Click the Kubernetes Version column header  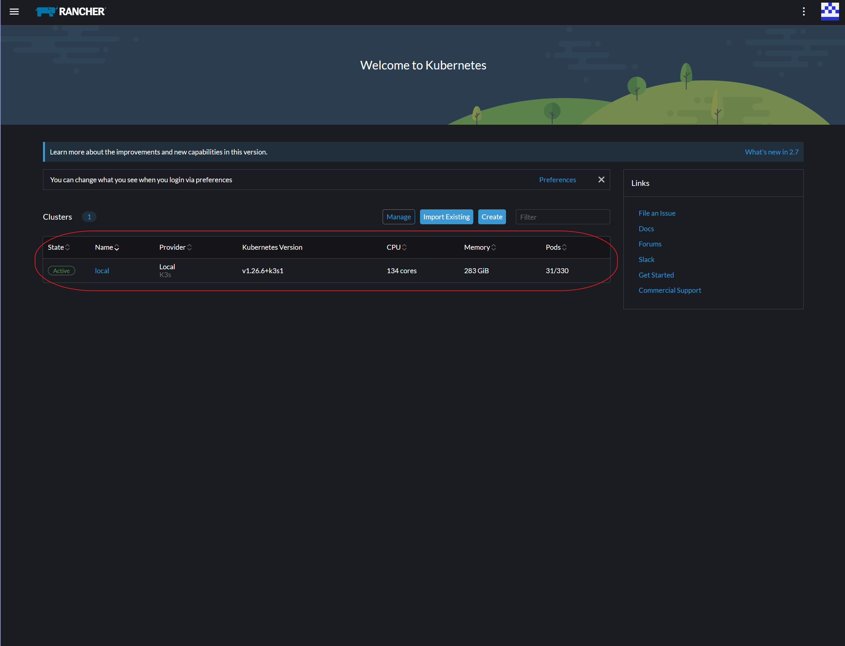coord(272,247)
